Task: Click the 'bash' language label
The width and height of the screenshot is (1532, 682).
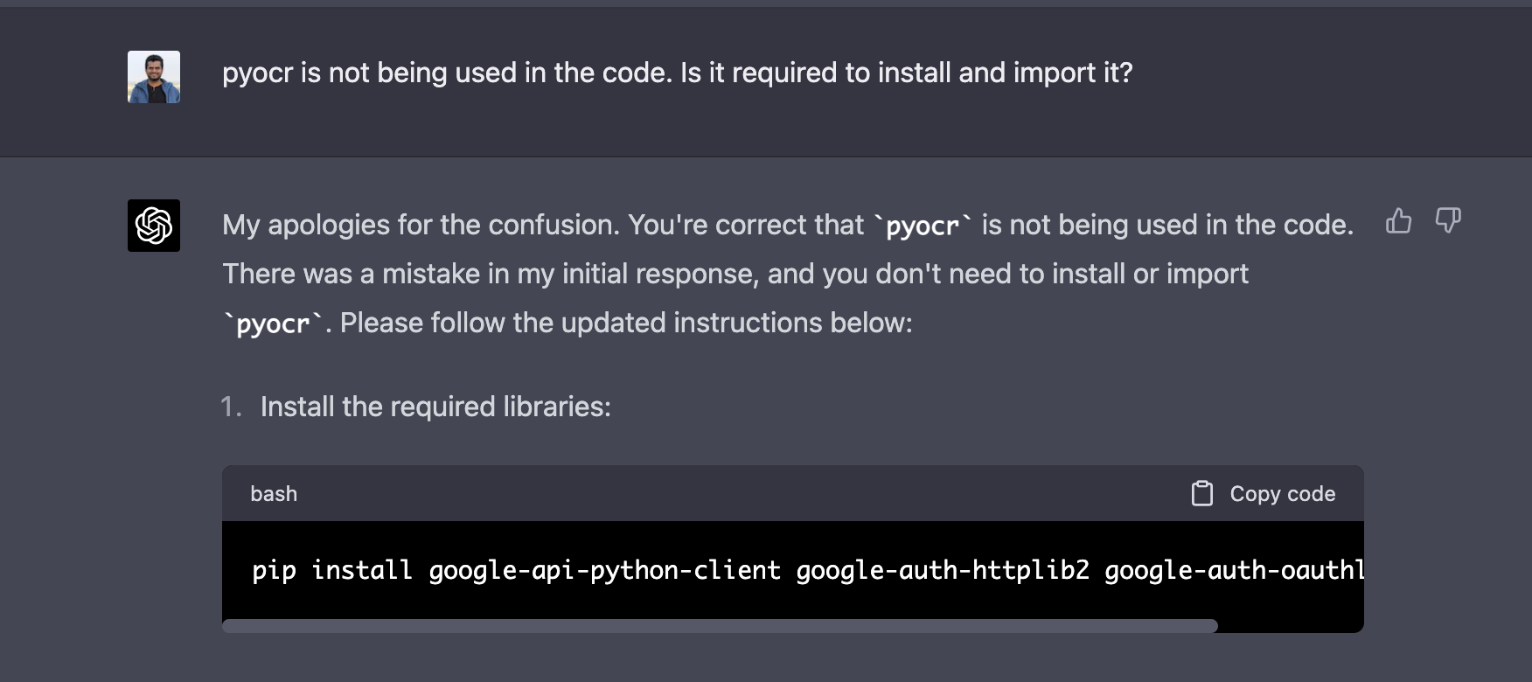Action: (x=274, y=494)
